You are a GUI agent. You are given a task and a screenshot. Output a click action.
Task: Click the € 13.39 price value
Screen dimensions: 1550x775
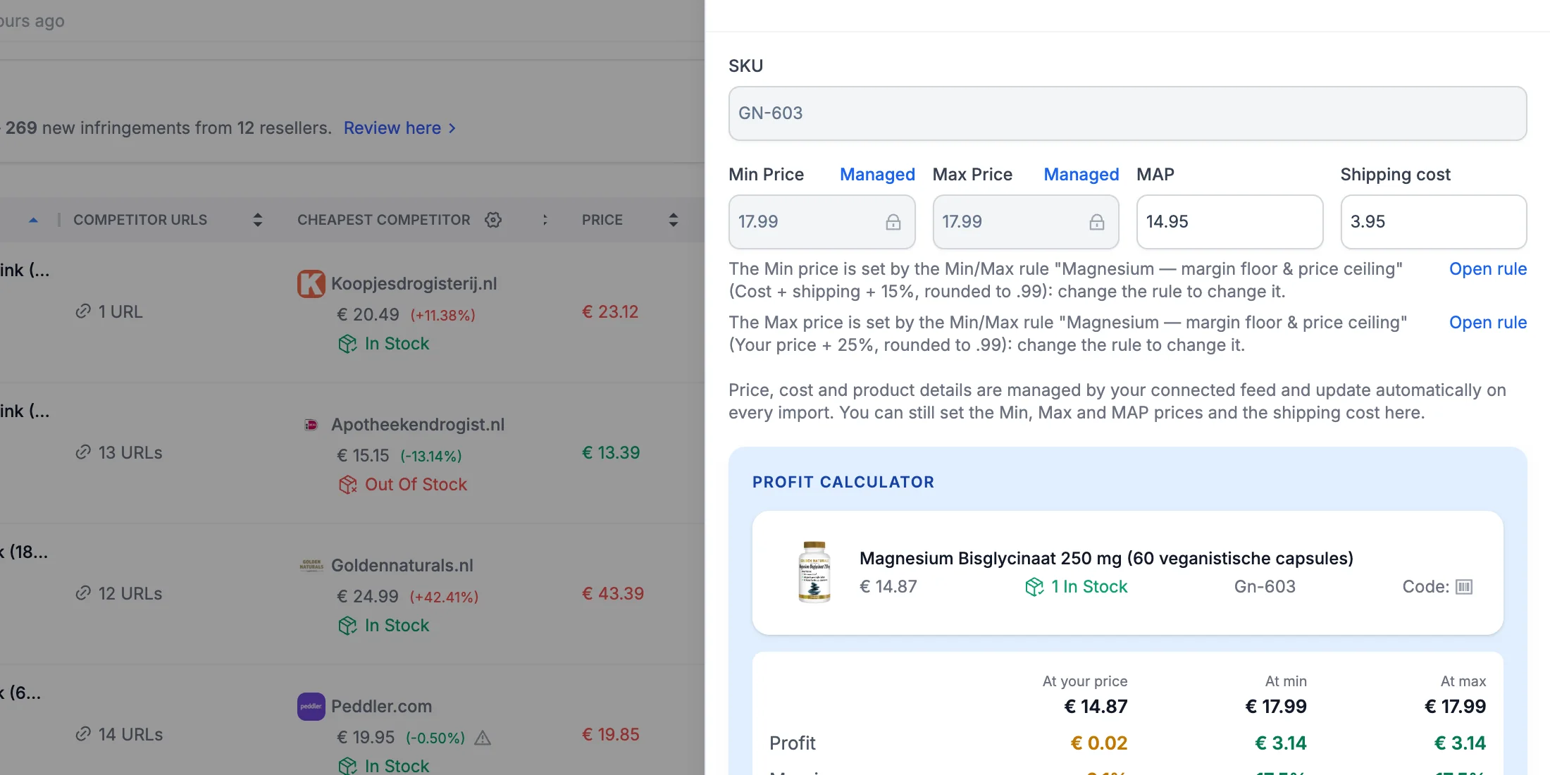coord(611,453)
